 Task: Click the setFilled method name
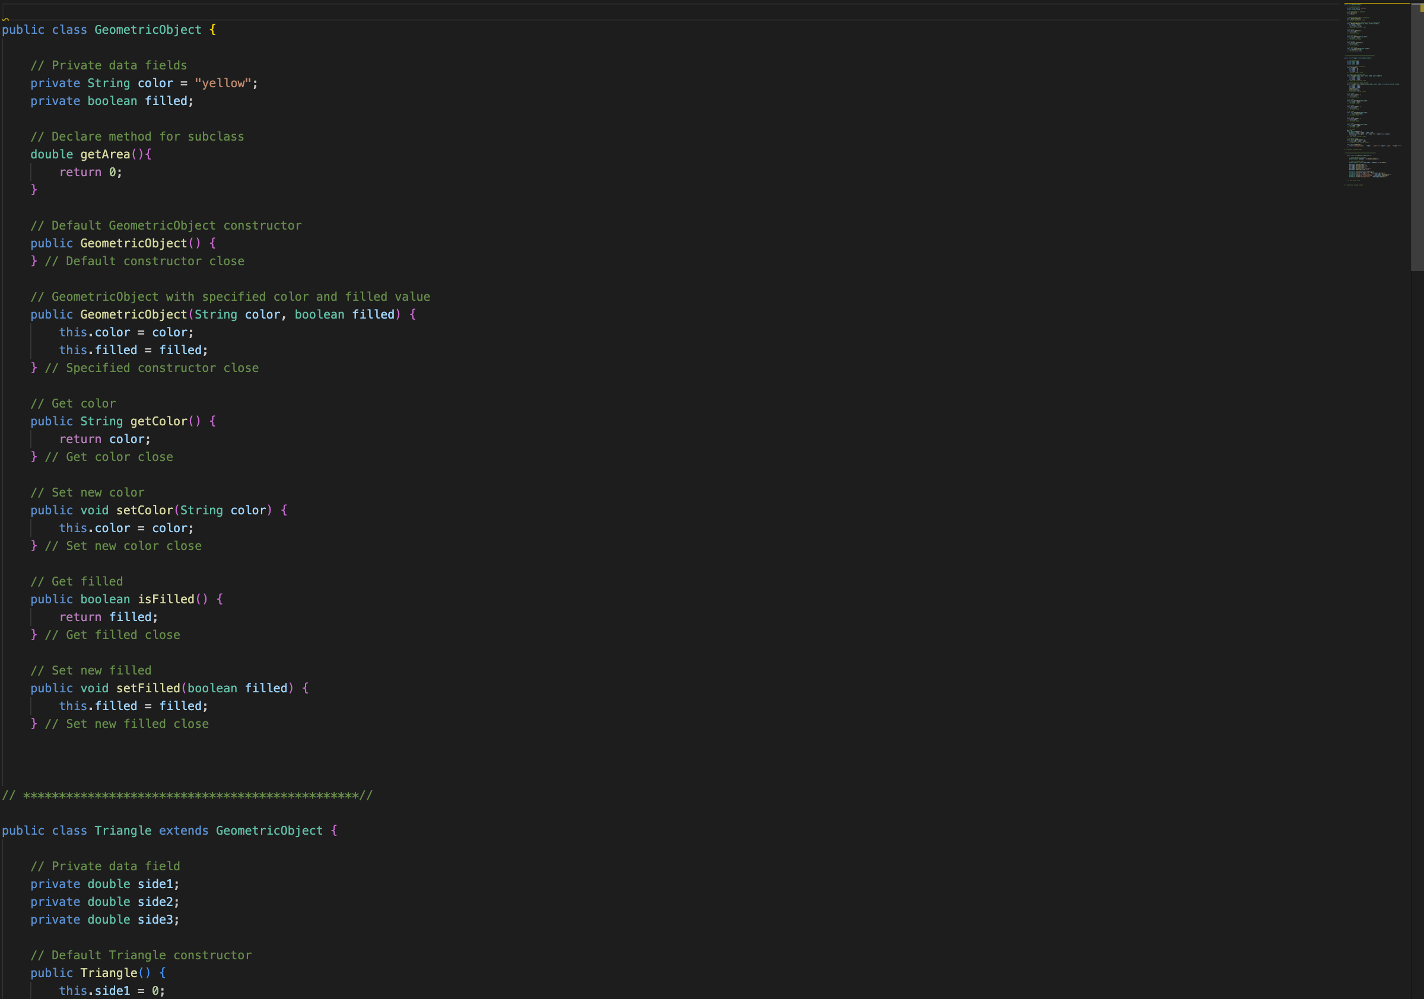pyautogui.click(x=148, y=688)
